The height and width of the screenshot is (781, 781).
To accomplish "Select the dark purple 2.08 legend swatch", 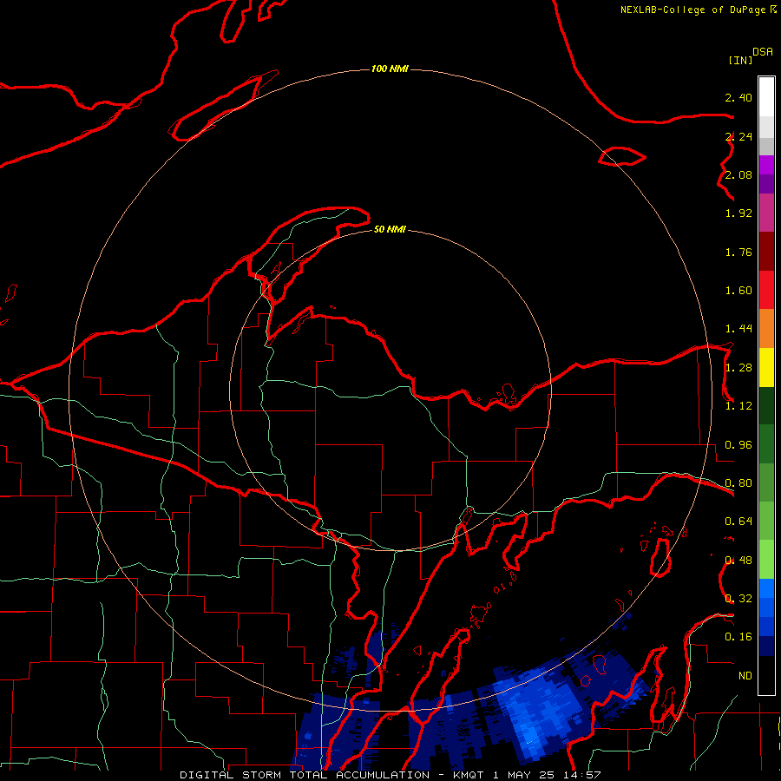I will [766, 184].
